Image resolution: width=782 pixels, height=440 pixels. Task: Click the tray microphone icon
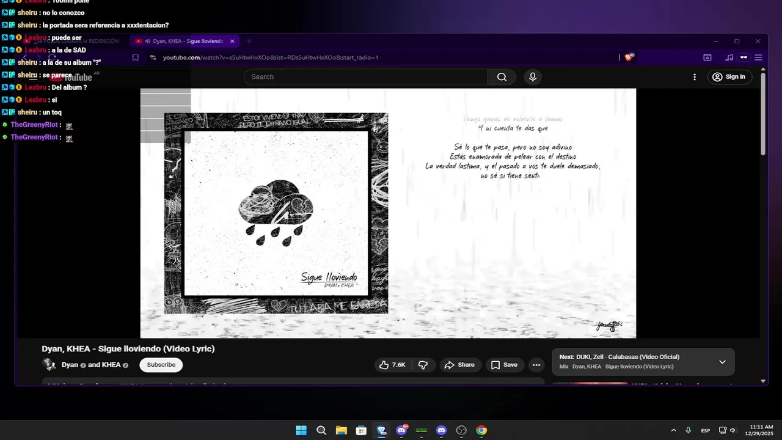point(689,430)
